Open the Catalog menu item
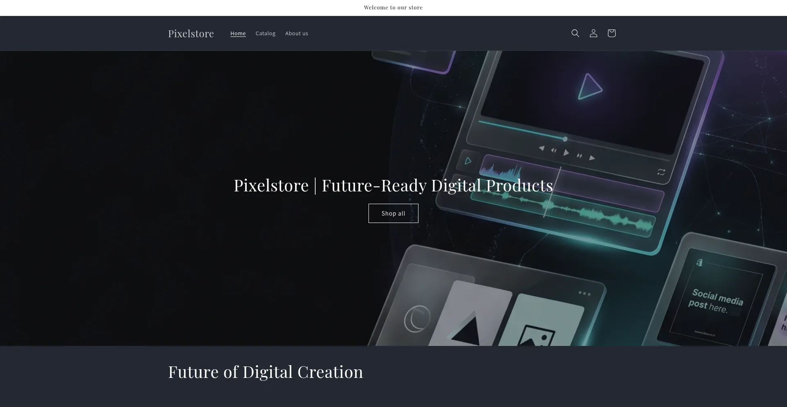This screenshot has width=787, height=407. [x=265, y=33]
